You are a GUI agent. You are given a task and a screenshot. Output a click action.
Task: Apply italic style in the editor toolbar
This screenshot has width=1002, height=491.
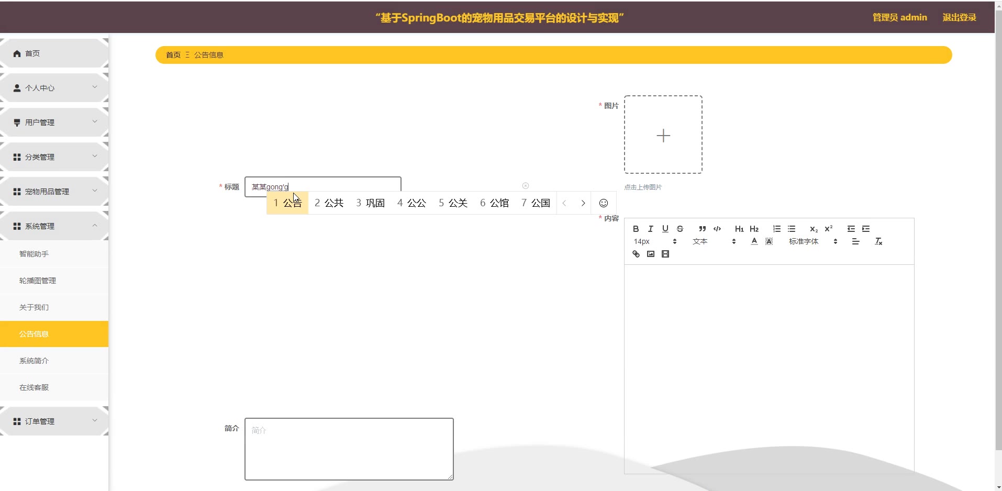coord(650,229)
